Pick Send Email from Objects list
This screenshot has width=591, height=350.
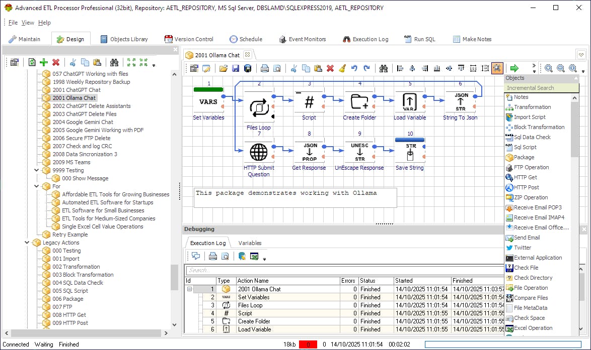[527, 238]
